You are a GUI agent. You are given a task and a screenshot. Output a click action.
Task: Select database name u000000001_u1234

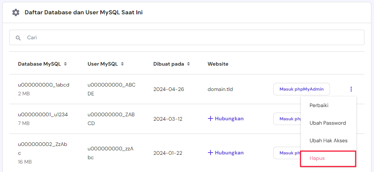pyautogui.click(x=43, y=114)
